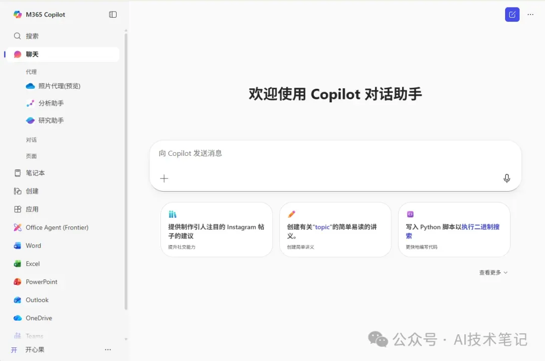This screenshot has height=361, width=545.
Task: Open 创建 from the sidebar
Action: coord(63,191)
